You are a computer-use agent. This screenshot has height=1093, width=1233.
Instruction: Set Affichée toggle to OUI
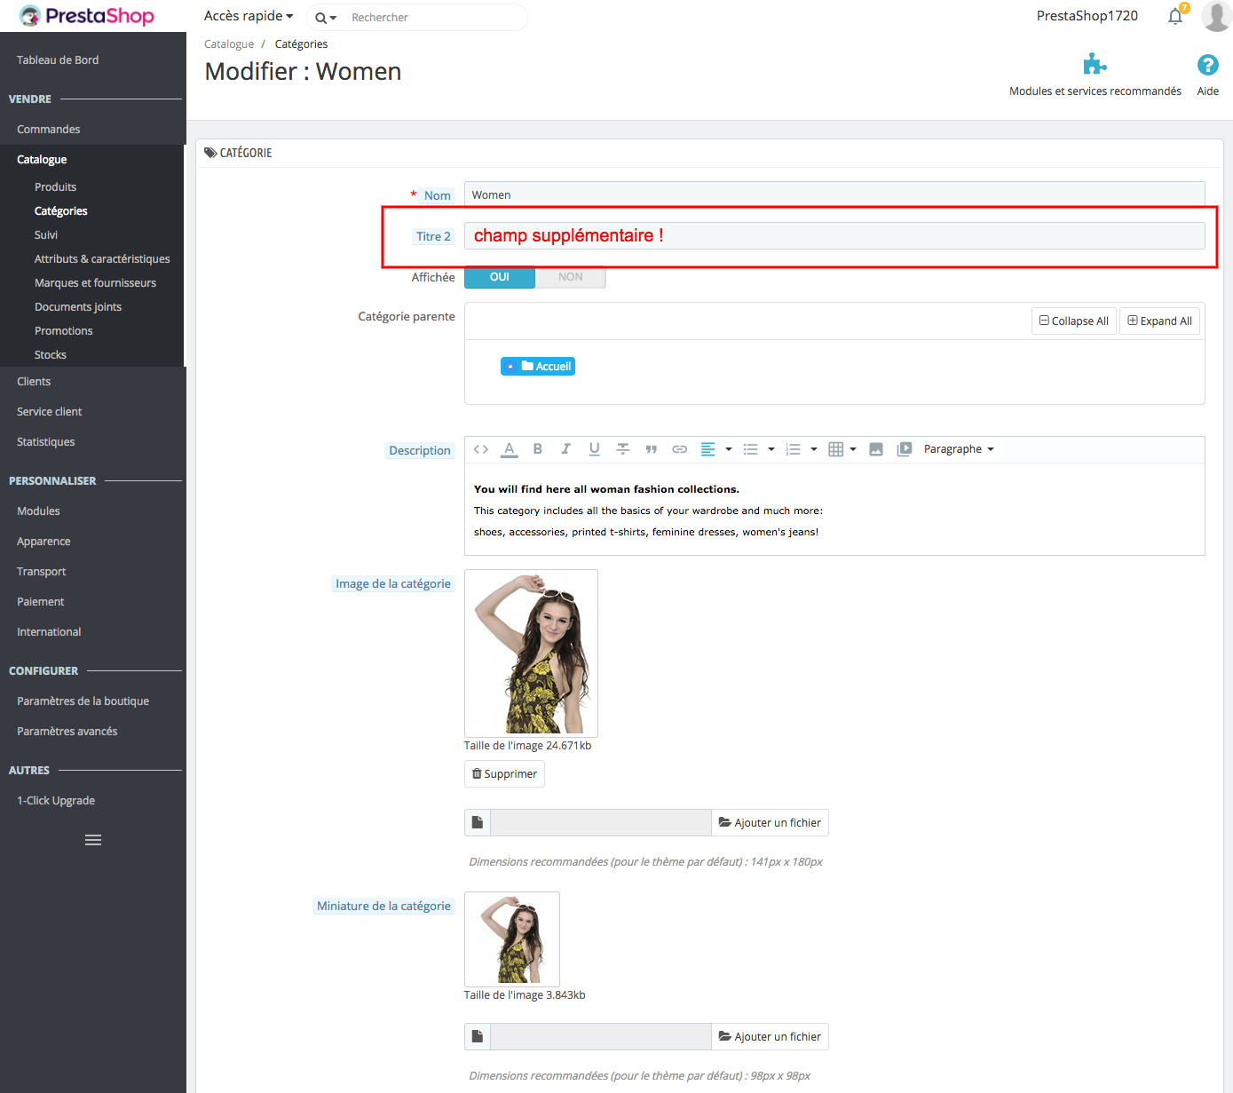point(500,277)
